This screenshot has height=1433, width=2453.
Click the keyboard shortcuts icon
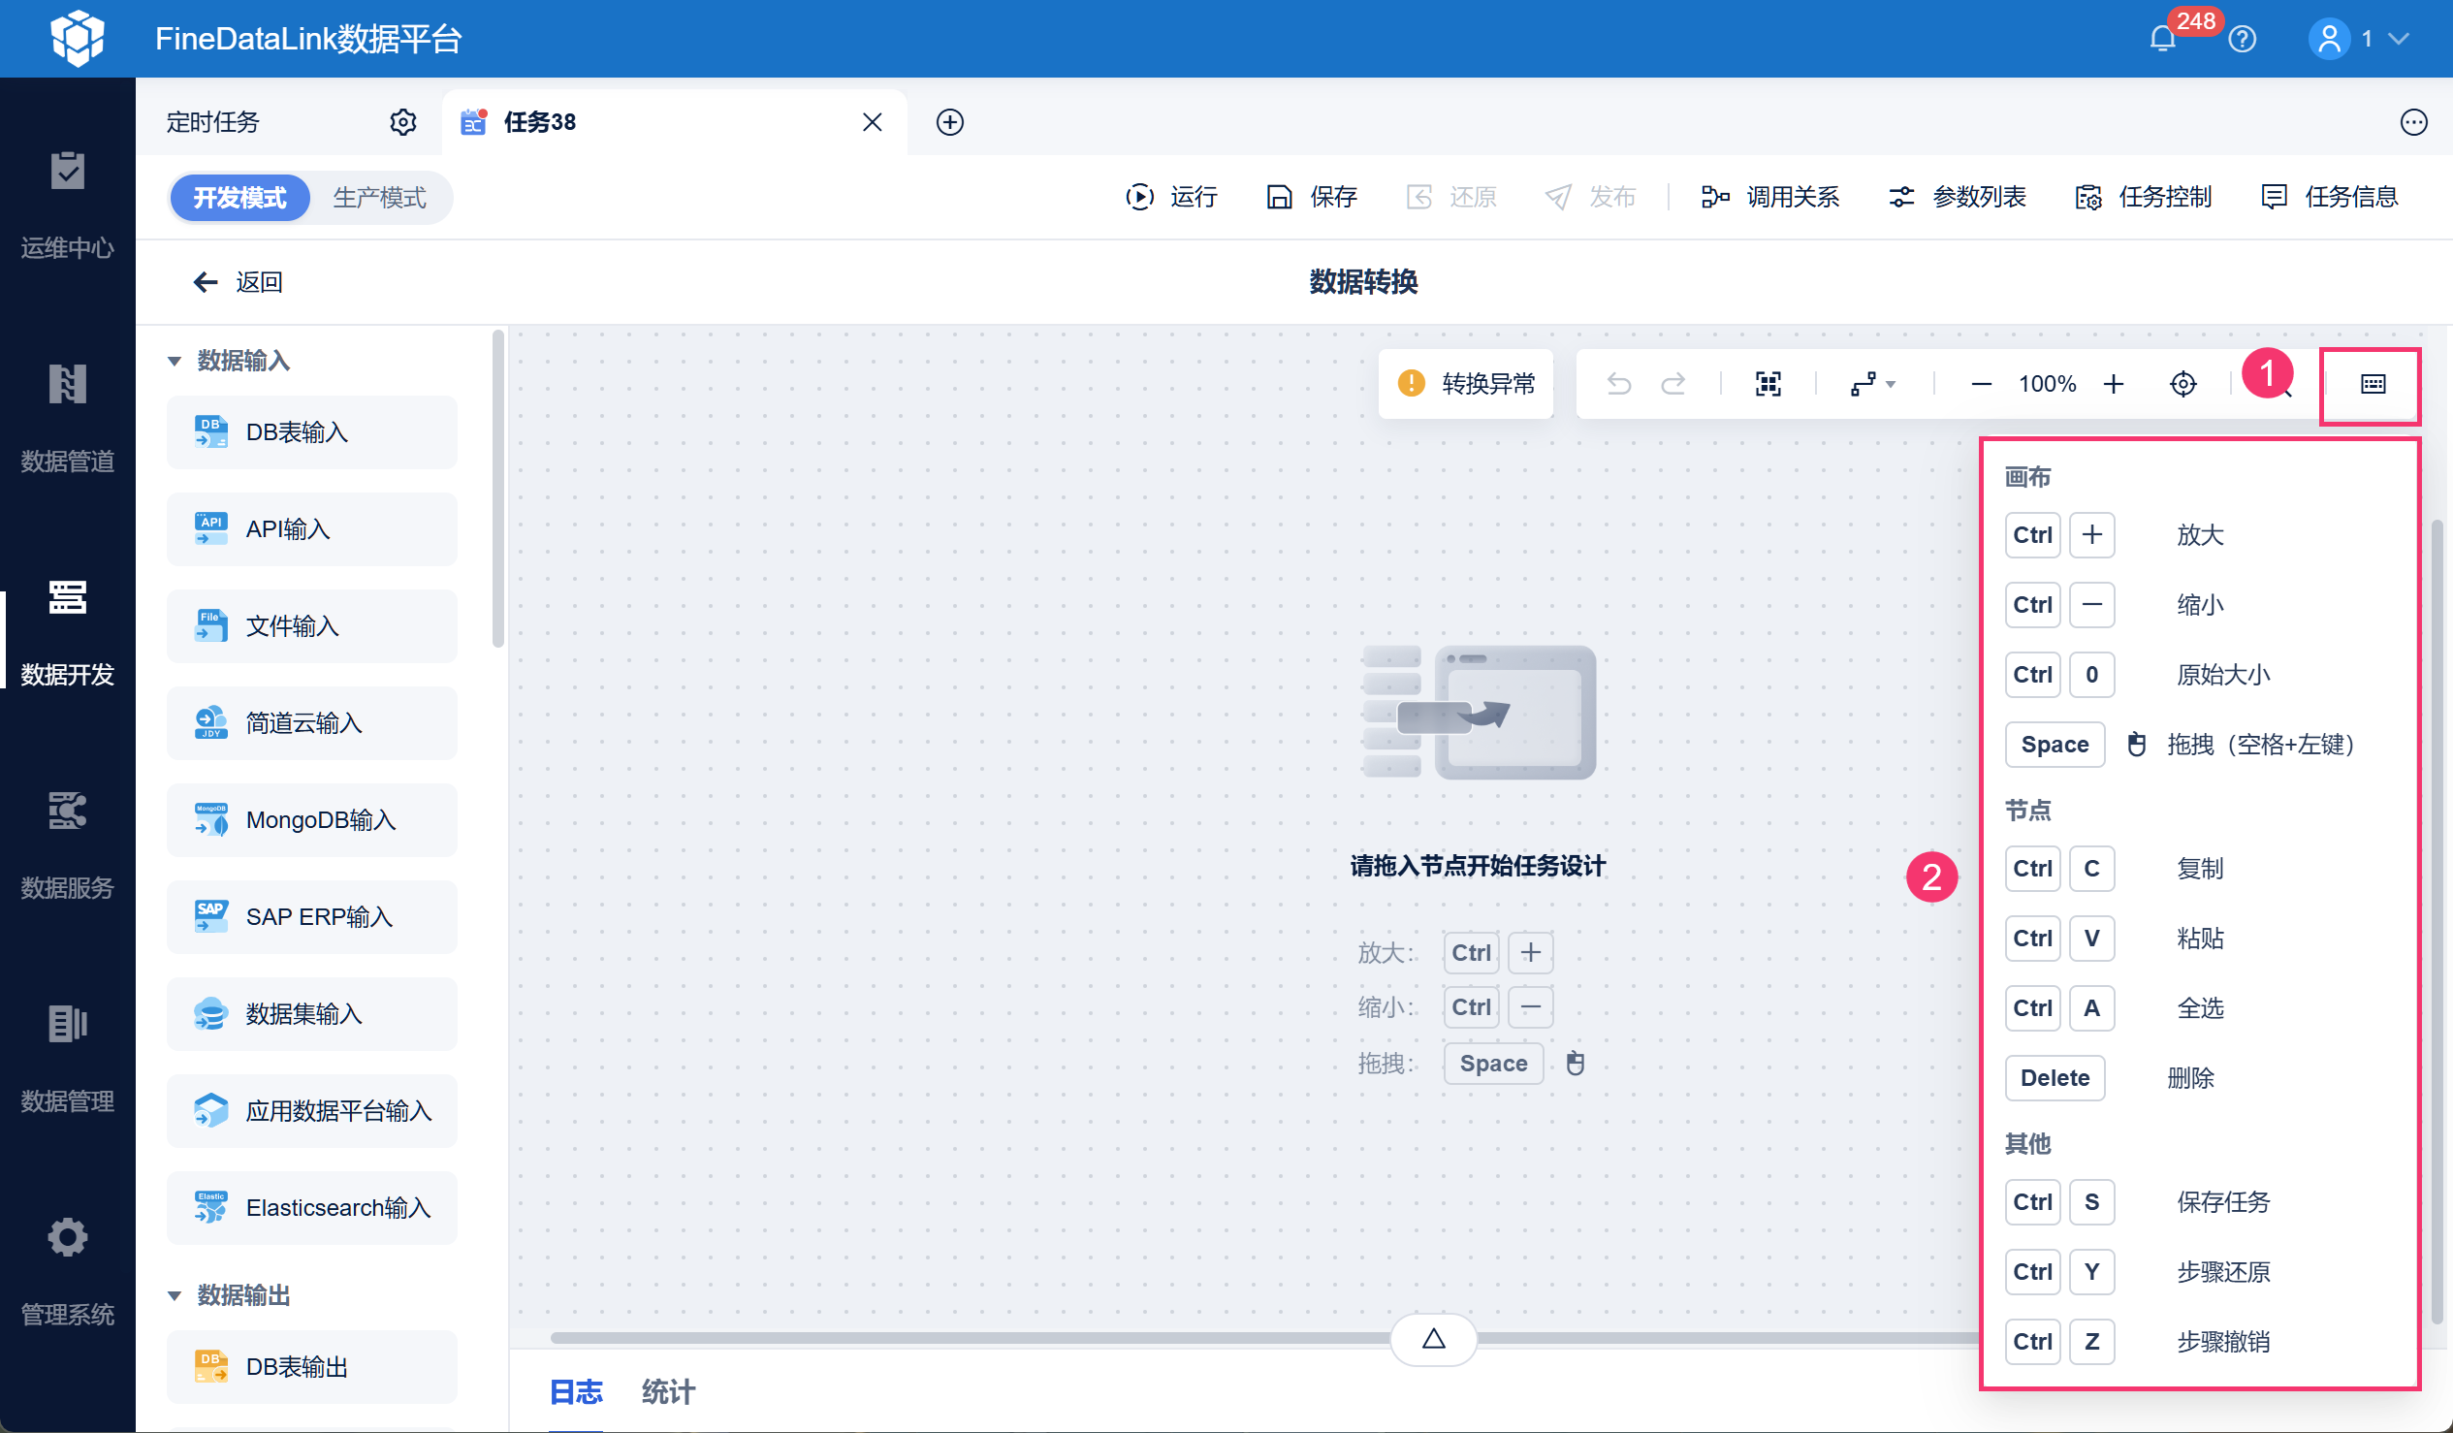tap(2373, 384)
